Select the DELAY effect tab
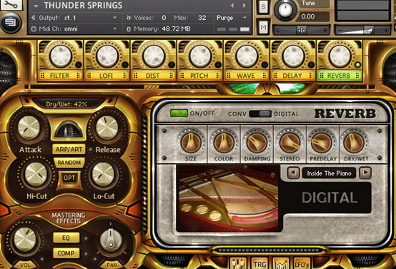This screenshot has height=269, width=396. tap(293, 76)
